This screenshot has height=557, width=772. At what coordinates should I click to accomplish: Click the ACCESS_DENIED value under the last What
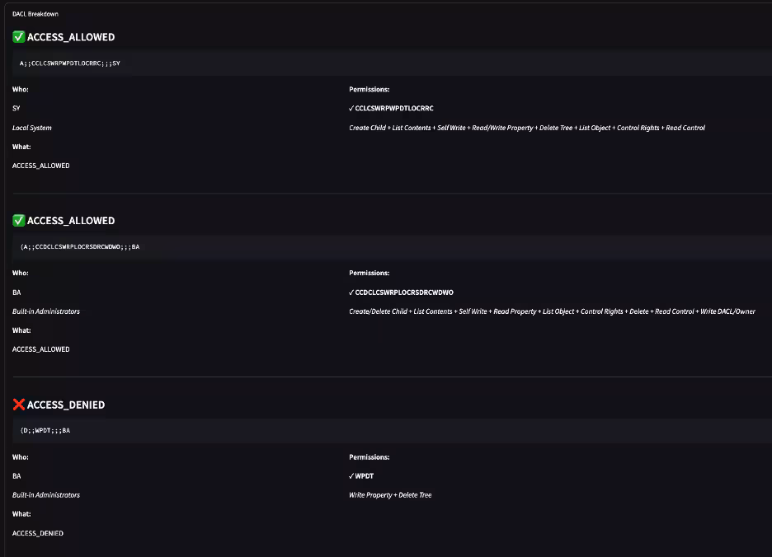38,533
